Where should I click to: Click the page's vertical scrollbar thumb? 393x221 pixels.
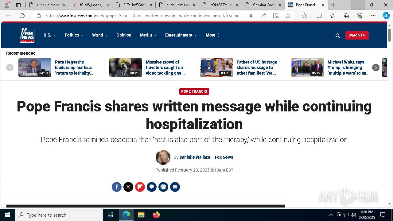[x=389, y=35]
